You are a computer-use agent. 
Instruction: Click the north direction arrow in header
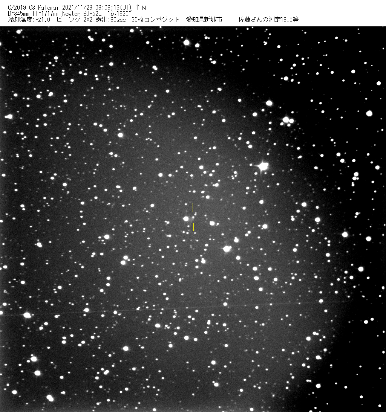click(x=138, y=8)
